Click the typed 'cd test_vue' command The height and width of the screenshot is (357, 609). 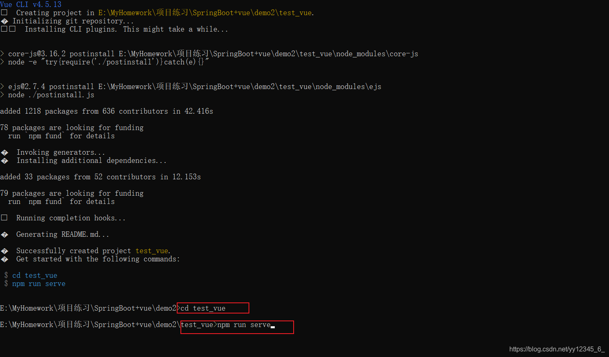(x=203, y=308)
